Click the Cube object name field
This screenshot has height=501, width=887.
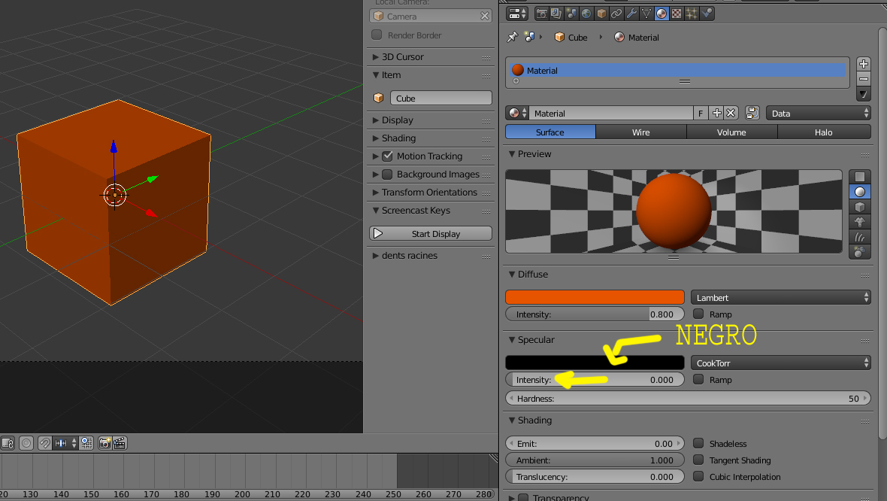[x=440, y=99]
